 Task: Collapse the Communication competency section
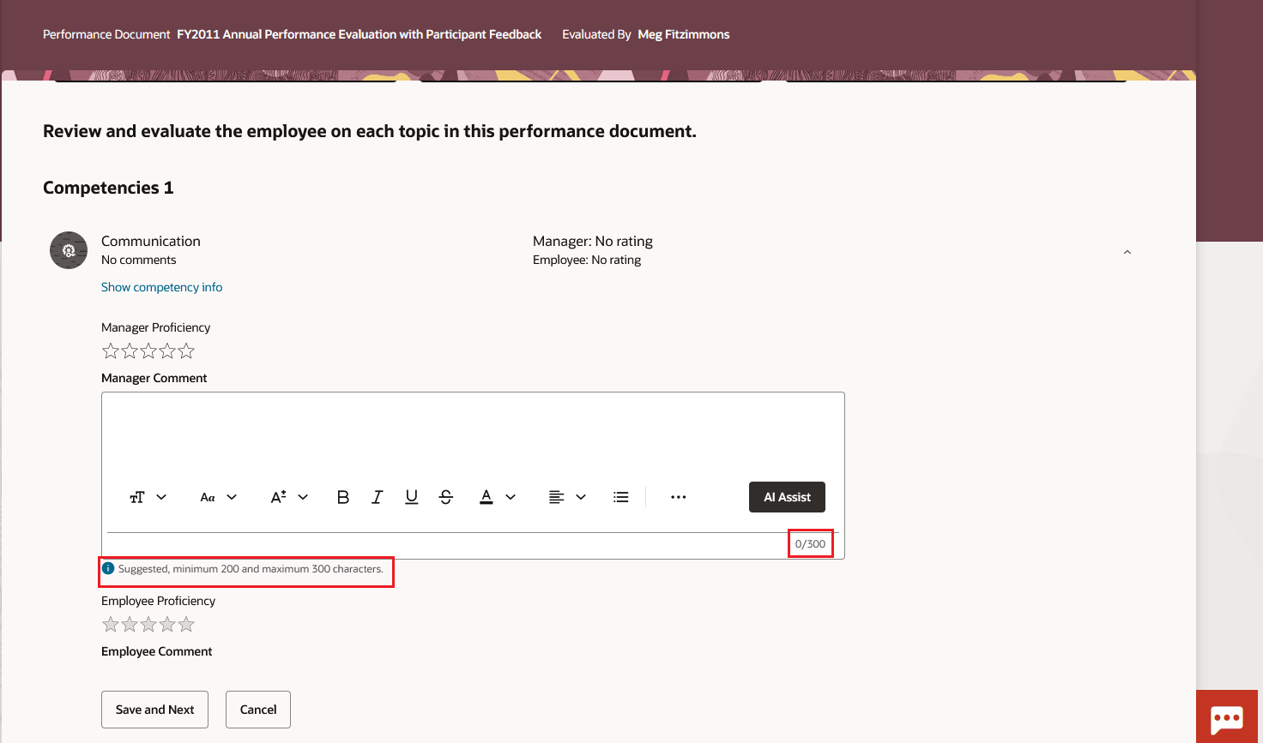pos(1127,251)
